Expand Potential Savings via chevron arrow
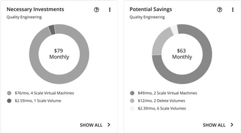 [x=232, y=125]
